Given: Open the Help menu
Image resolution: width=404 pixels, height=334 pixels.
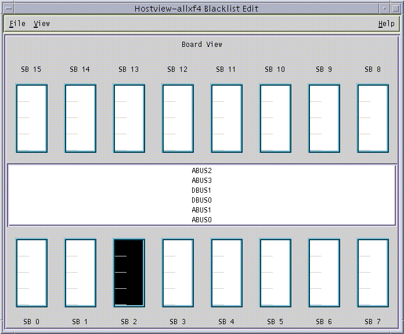Looking at the screenshot, I should coord(386,24).
